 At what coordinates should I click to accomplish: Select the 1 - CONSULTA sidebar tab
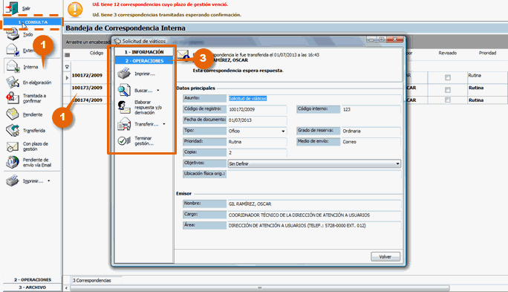click(x=33, y=22)
